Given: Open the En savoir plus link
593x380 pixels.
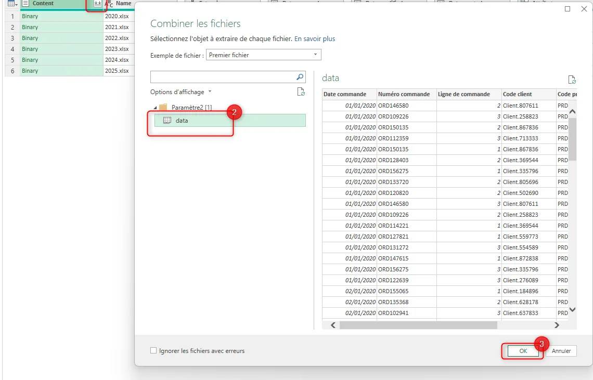Looking at the screenshot, I should point(315,38).
